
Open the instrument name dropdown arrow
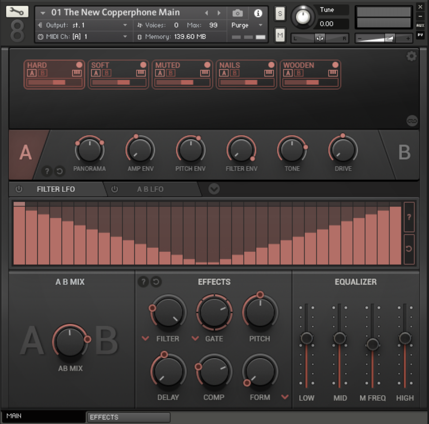pos(43,13)
